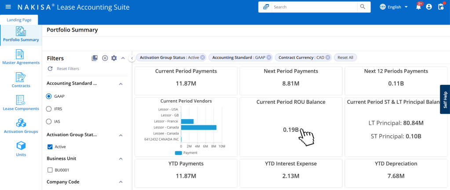Click the Next Period Payments 8.81M value
The width and height of the screenshot is (450, 190).
(x=291, y=84)
